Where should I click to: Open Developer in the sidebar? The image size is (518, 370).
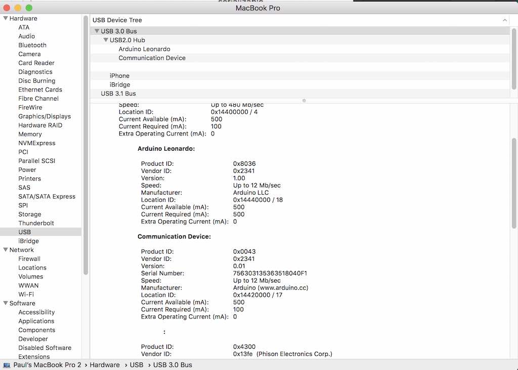tap(33, 339)
